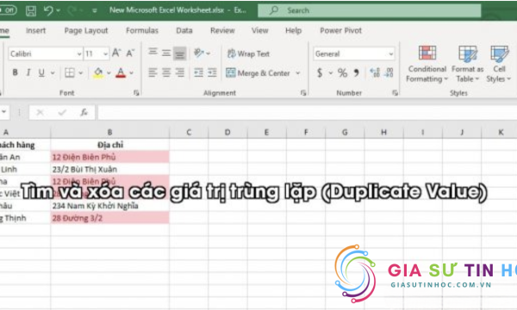Screen dimensions: 517x310
Task: Apply red Font Color
Action: point(121,73)
